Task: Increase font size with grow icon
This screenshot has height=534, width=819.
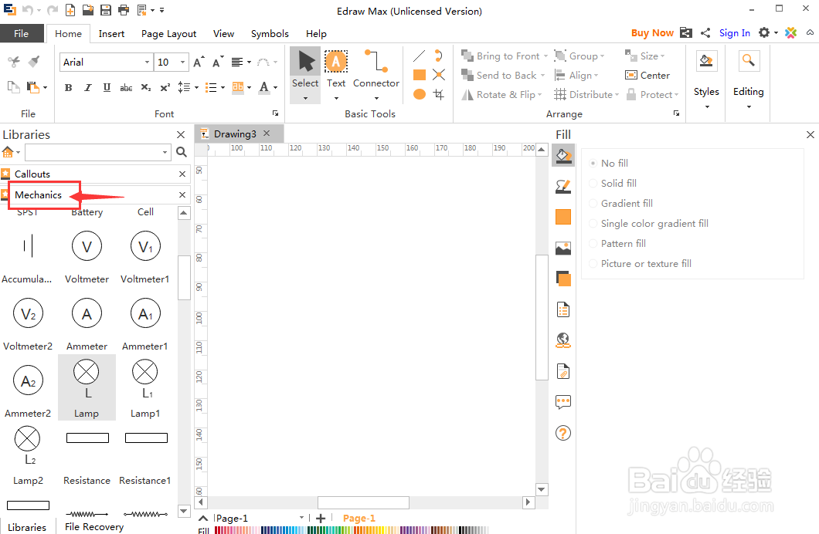Action: [199, 62]
